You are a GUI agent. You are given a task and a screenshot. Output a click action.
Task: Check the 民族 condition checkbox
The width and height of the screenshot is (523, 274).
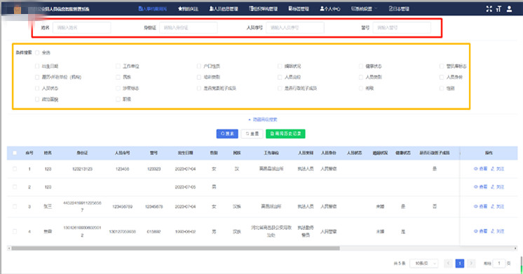tap(118, 77)
